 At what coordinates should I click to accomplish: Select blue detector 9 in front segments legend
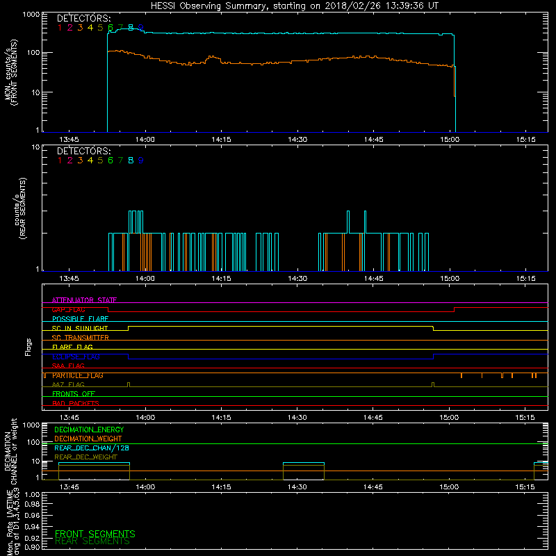[141, 28]
